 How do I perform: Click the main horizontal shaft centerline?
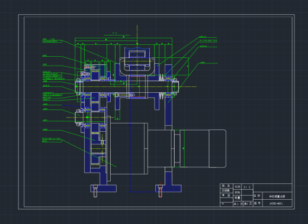click(x=136, y=86)
